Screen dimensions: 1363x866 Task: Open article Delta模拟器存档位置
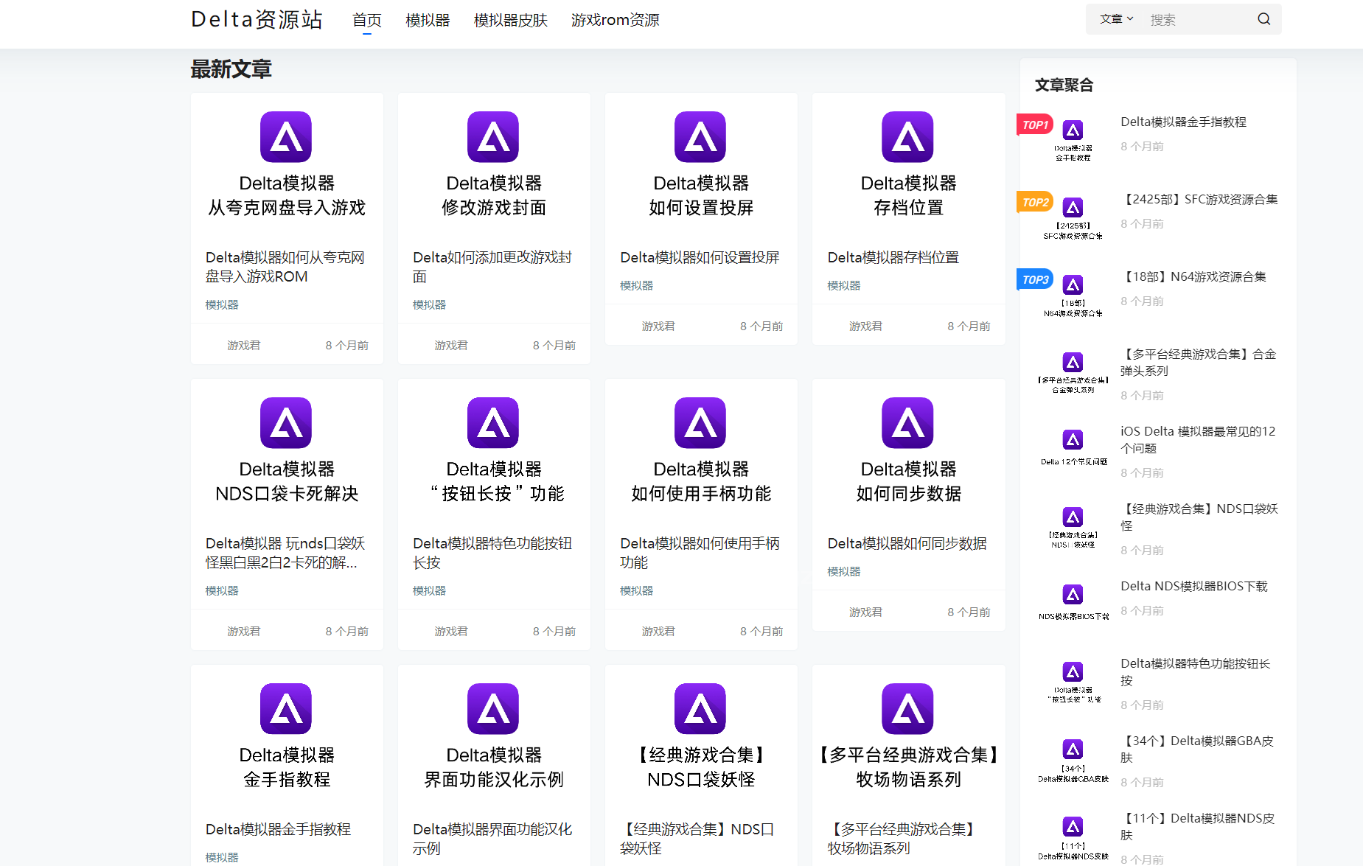[893, 257]
